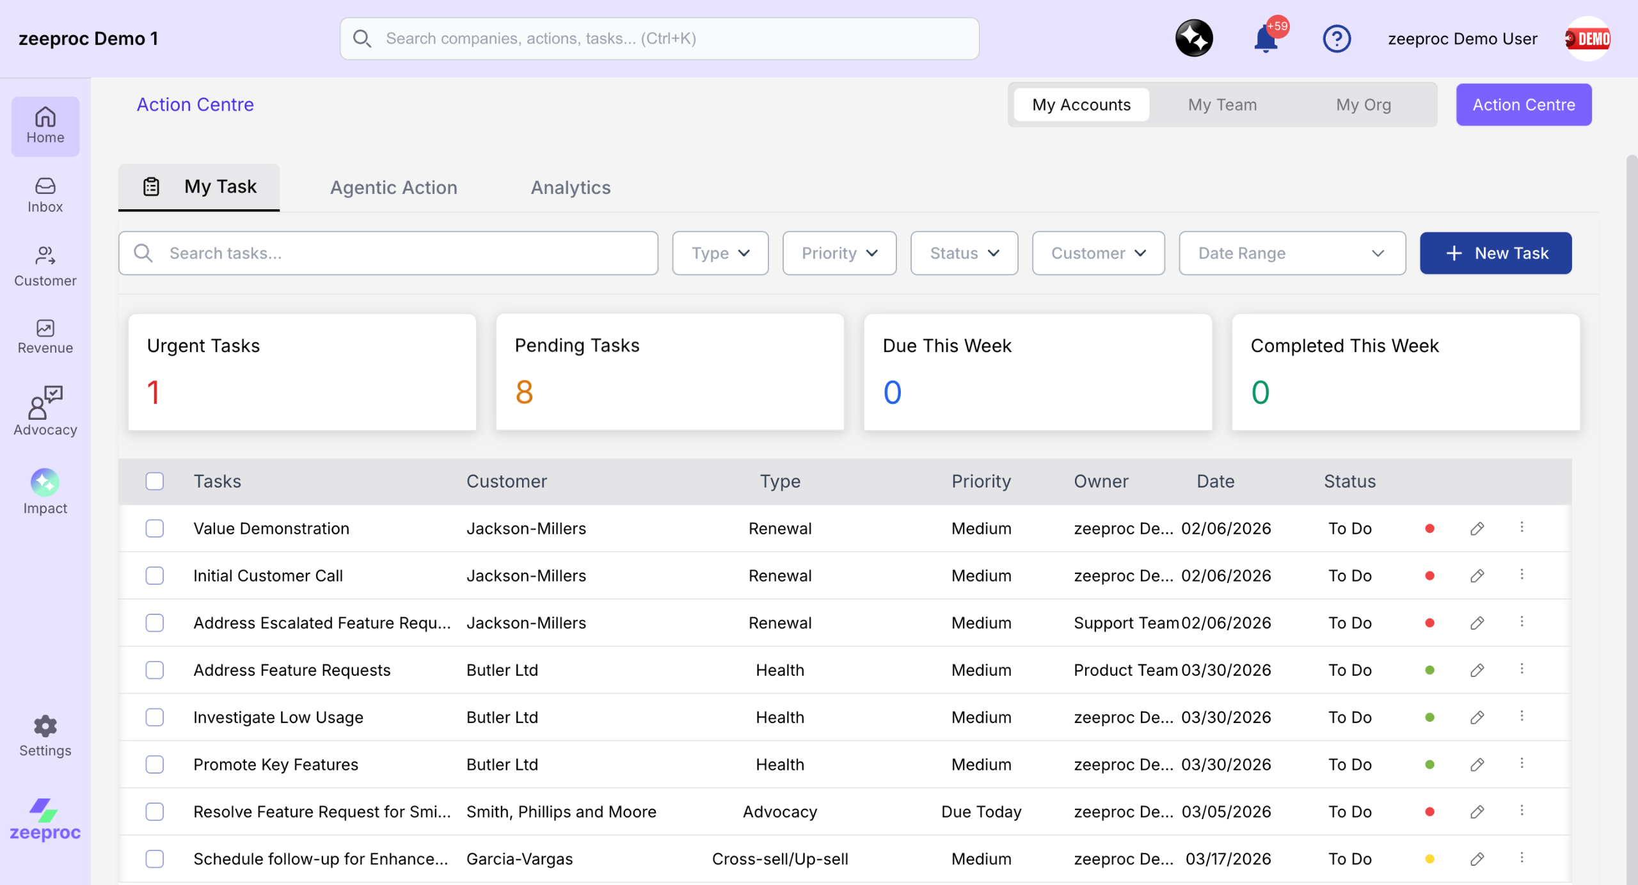
Task: Switch to the Agentic Action tab
Action: pos(394,187)
